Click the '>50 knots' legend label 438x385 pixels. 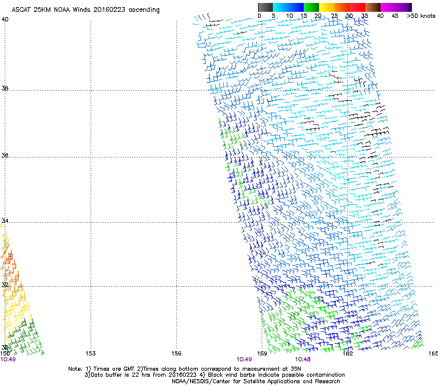point(421,16)
